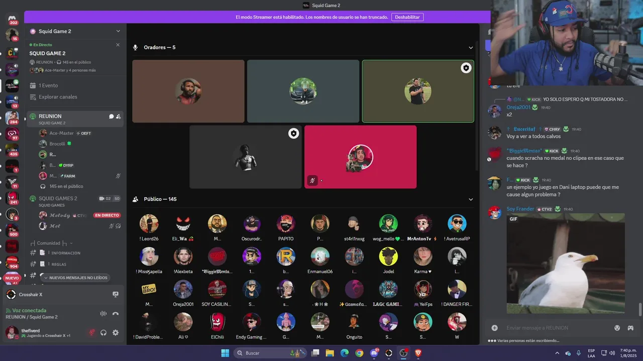Share screen for Crosshair X activity
643x361 pixels.
(x=116, y=295)
